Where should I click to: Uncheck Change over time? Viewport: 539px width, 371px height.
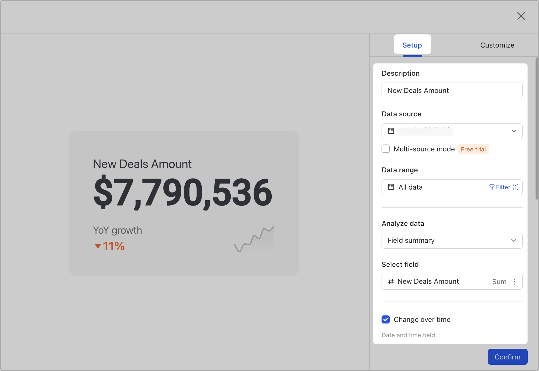tap(386, 319)
